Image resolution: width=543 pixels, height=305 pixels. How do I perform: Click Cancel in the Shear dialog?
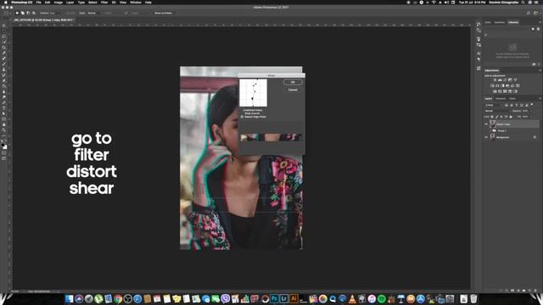(x=293, y=90)
